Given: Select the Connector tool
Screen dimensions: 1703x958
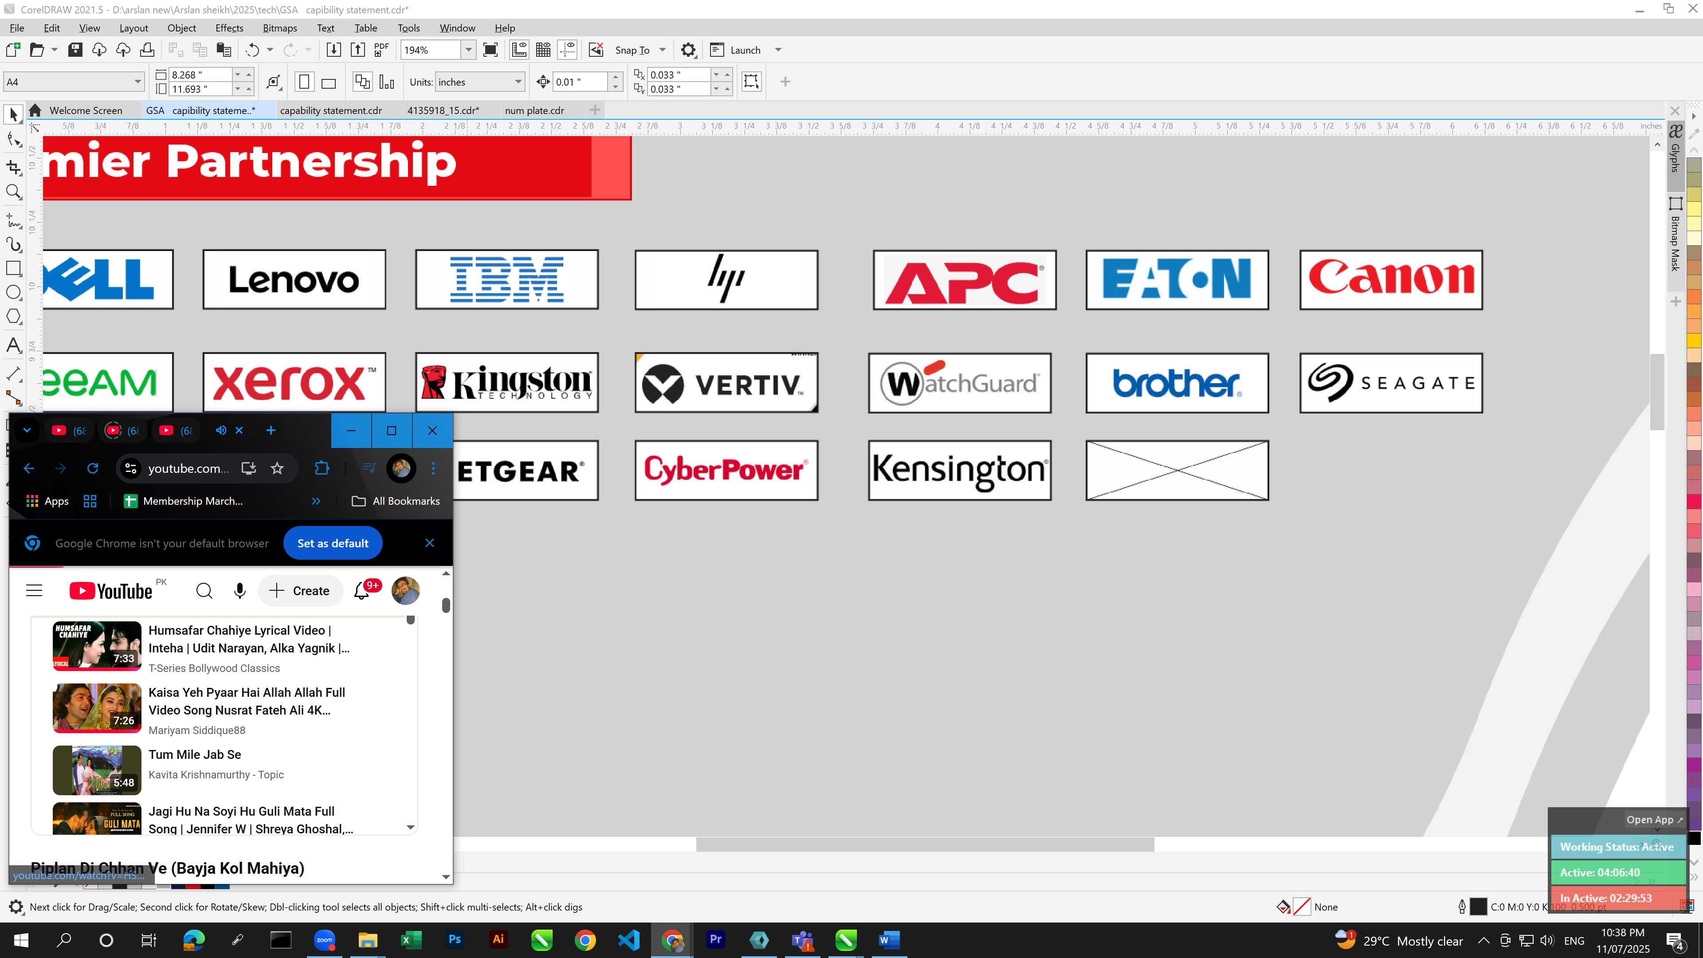Looking at the screenshot, I should point(13,398).
